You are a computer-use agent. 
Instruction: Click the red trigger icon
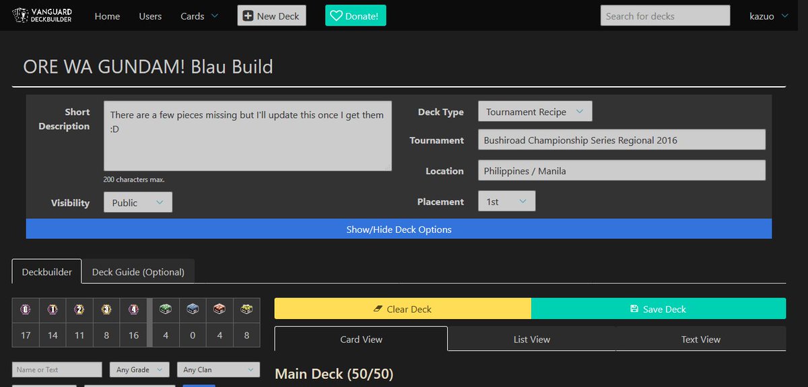(220, 310)
